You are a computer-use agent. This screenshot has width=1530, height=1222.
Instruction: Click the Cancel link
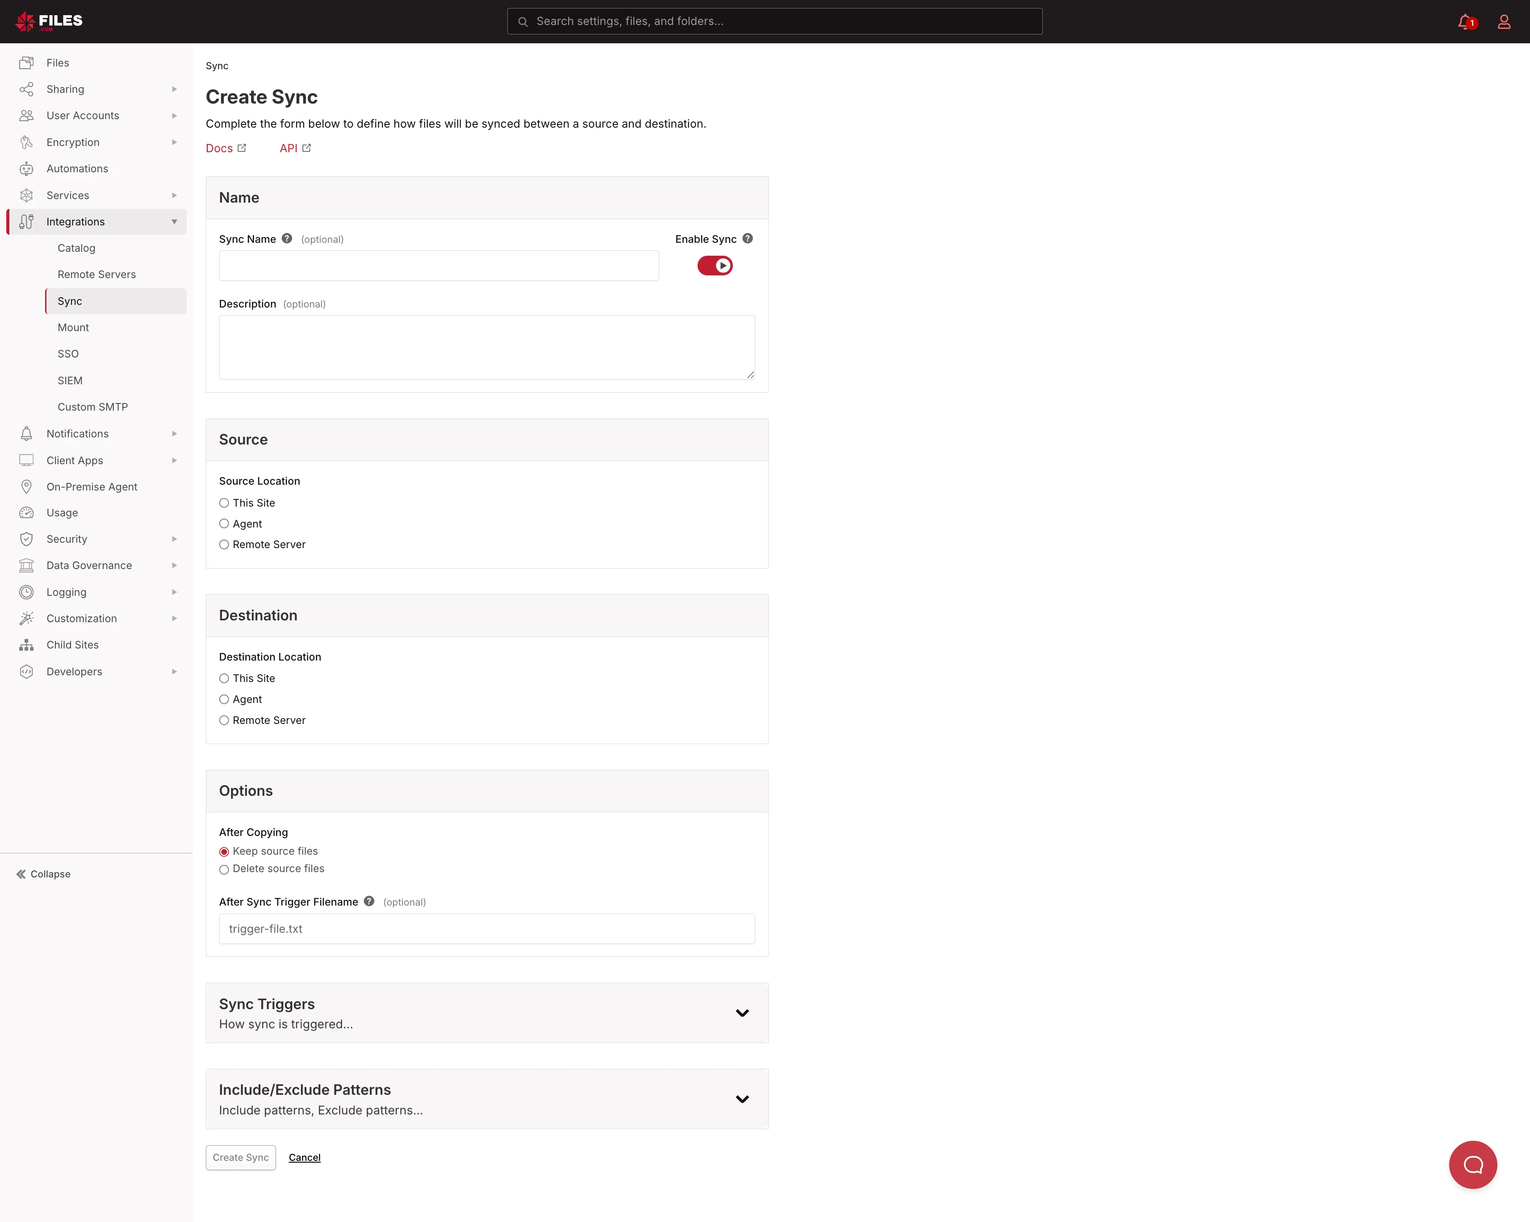tap(305, 1157)
